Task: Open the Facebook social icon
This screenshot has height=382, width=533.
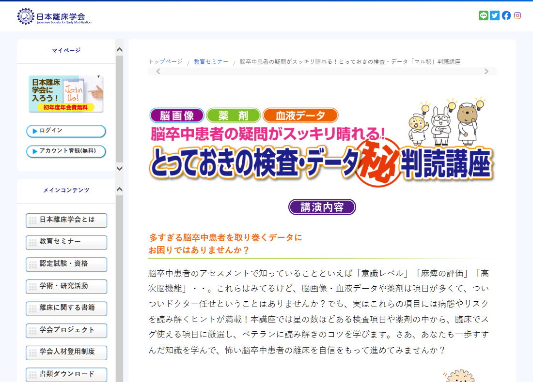Action: (506, 15)
